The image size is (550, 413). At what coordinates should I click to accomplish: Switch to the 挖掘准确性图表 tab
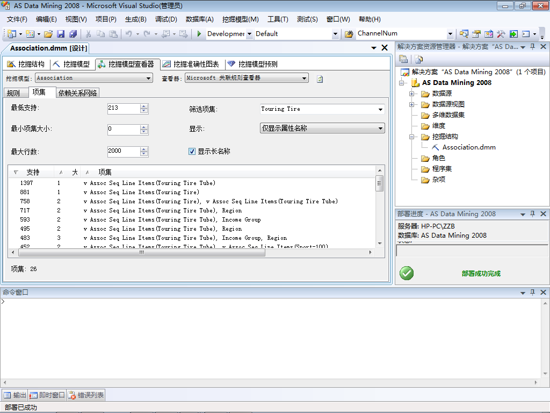[x=191, y=64]
